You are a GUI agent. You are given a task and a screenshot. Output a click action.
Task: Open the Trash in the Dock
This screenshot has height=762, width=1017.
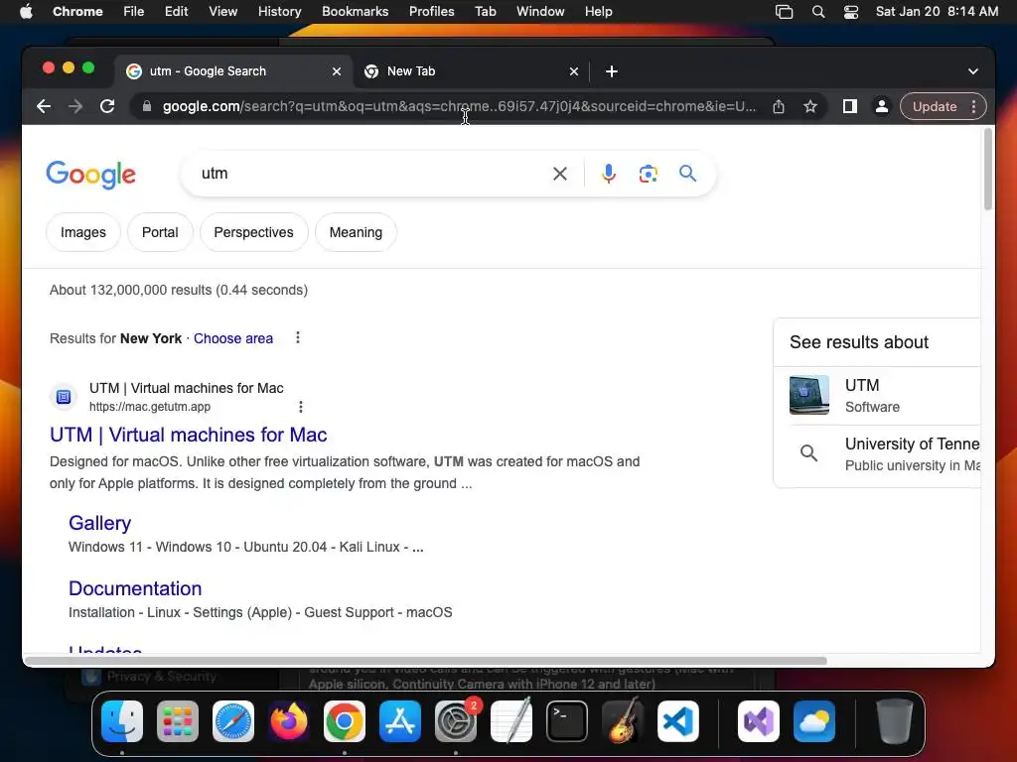895,721
